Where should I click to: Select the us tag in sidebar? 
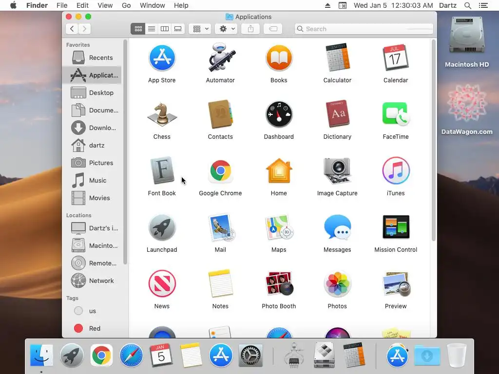[92, 311]
